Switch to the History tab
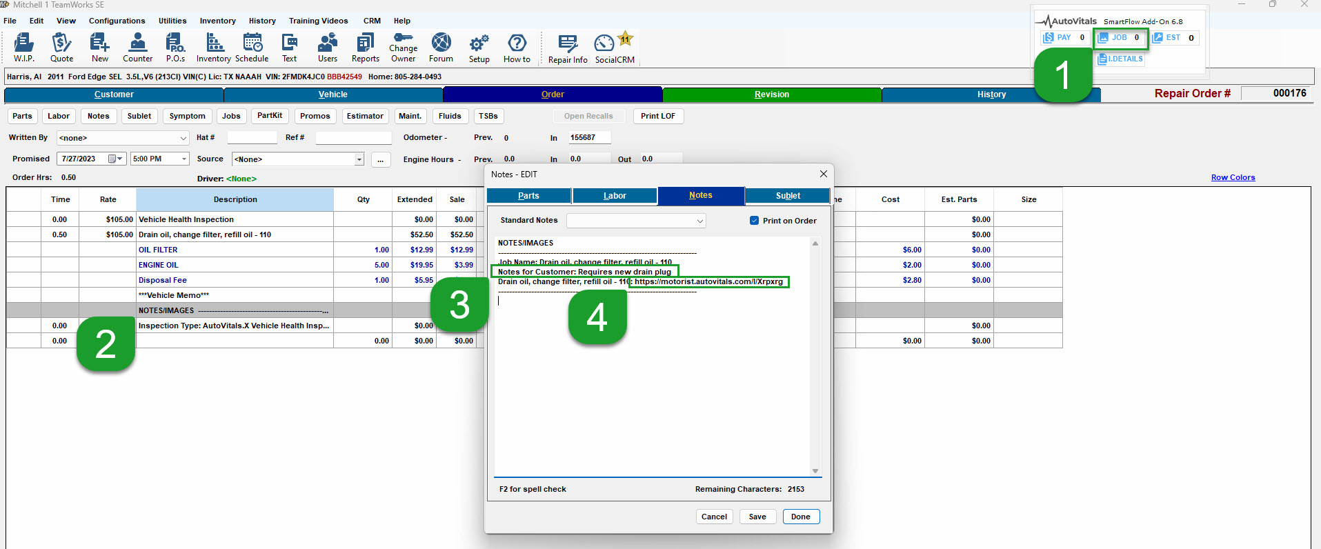Image resolution: width=1321 pixels, height=549 pixels. 991,94
